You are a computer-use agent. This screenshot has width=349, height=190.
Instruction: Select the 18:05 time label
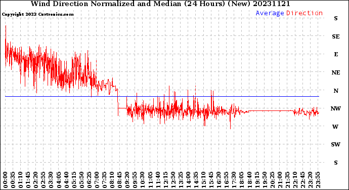pyautogui.click(x=242, y=180)
